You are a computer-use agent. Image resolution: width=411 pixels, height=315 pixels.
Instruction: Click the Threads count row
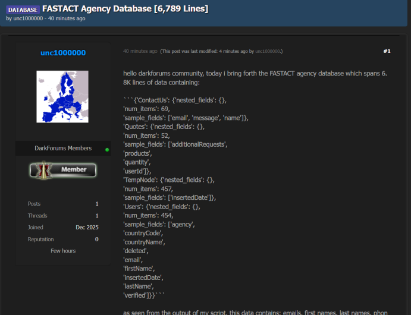[x=63, y=216]
